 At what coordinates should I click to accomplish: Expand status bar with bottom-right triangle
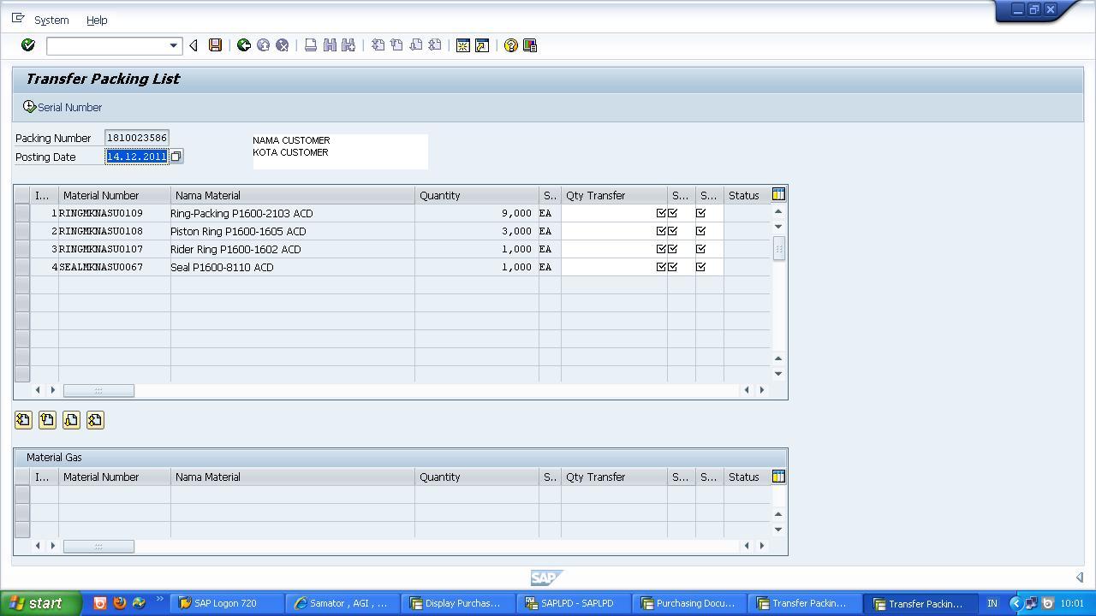coord(1080,577)
